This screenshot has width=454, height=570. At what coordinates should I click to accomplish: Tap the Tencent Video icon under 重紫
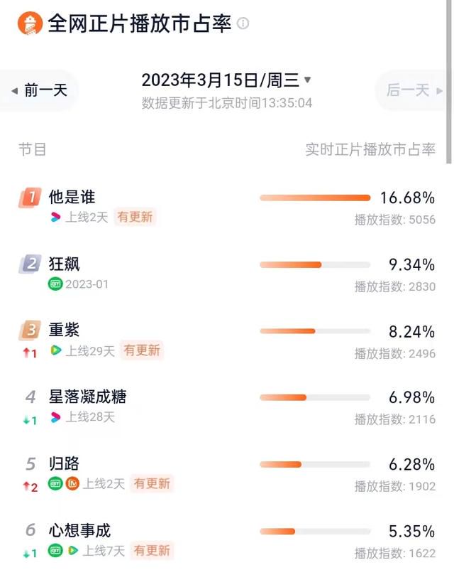click(x=55, y=350)
